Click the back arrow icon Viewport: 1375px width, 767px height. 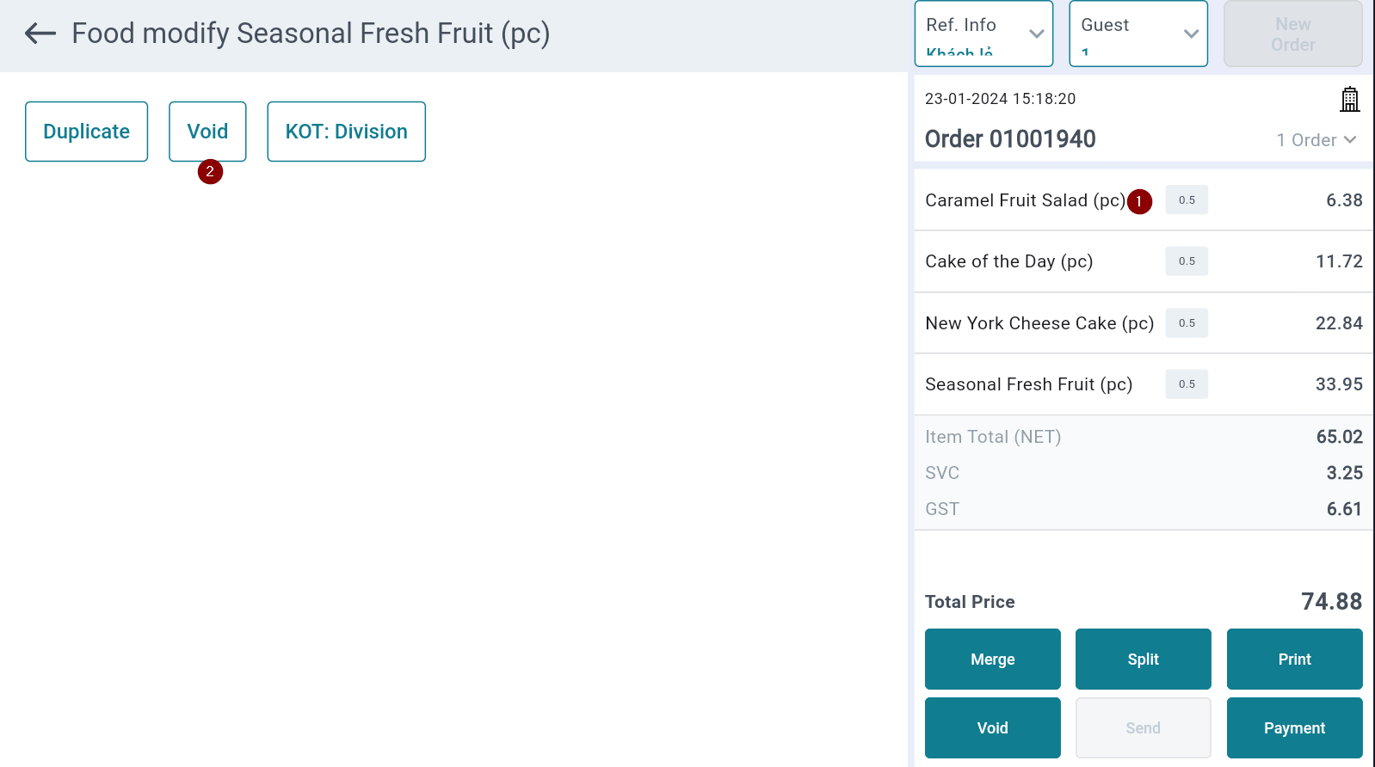[x=40, y=34]
